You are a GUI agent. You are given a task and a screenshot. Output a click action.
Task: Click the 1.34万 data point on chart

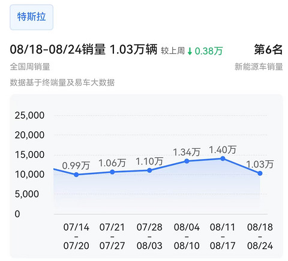pos(187,161)
